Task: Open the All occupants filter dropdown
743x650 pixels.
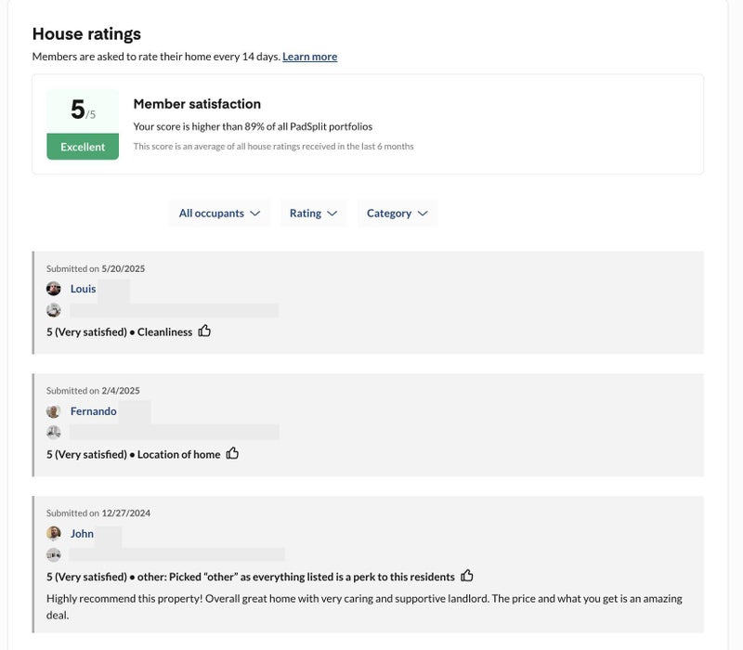Action: pos(219,214)
